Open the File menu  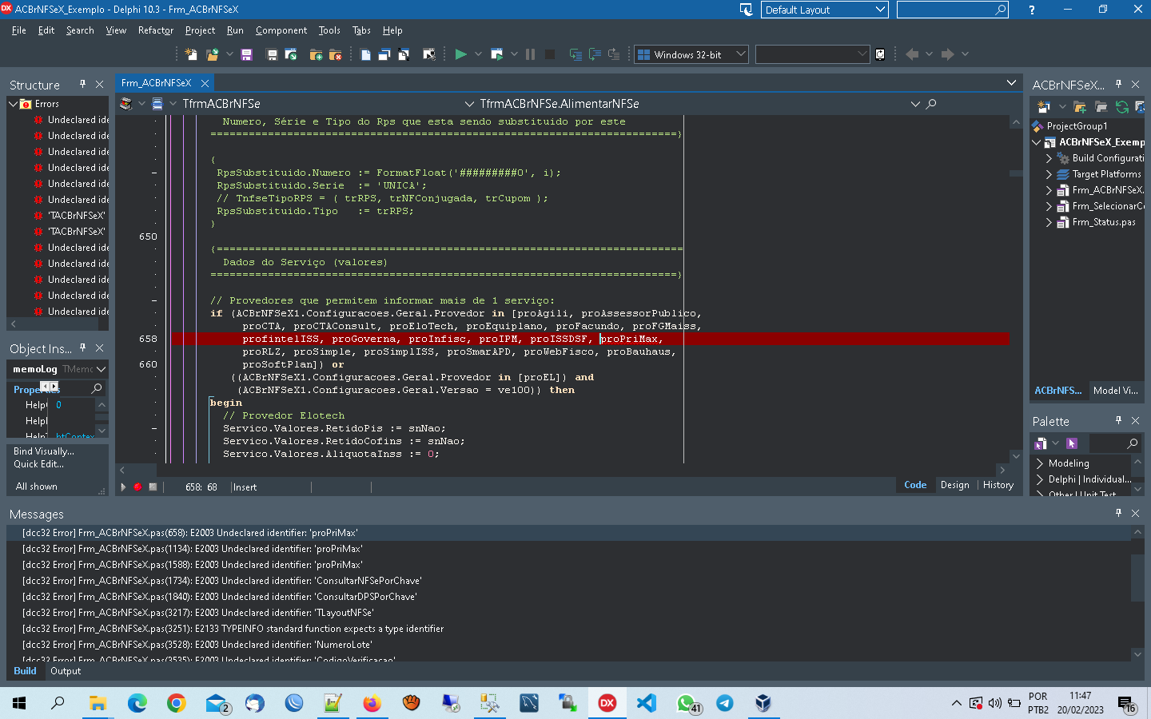point(19,30)
